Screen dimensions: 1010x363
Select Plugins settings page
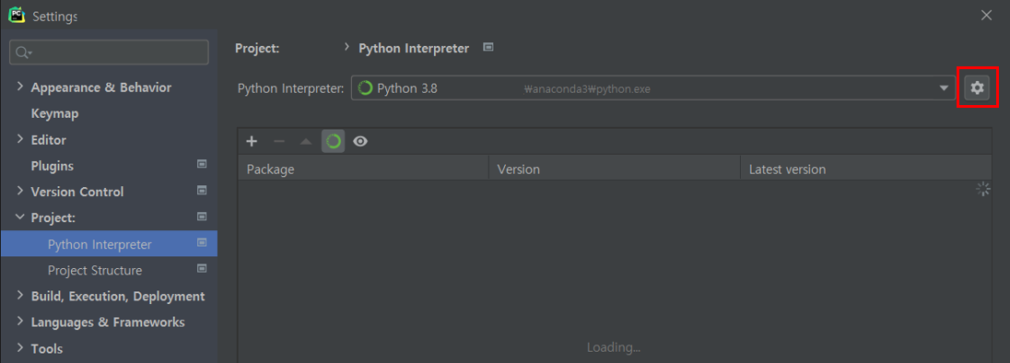(53, 166)
